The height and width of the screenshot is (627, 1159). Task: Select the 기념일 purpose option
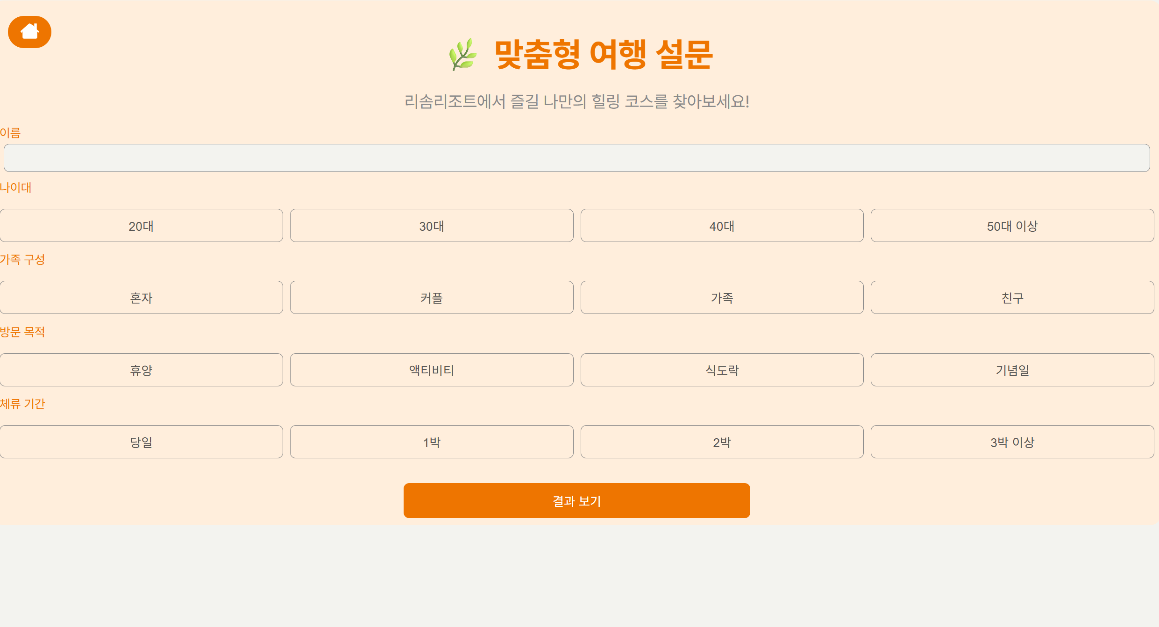coord(1012,370)
